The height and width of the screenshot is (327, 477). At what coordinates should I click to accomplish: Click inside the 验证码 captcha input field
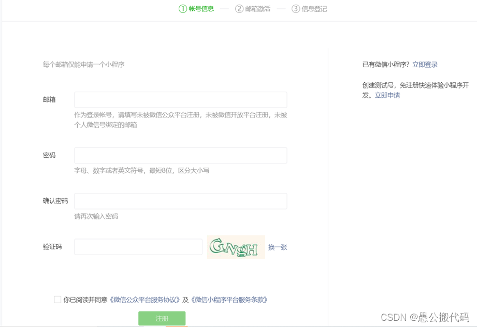138,247
